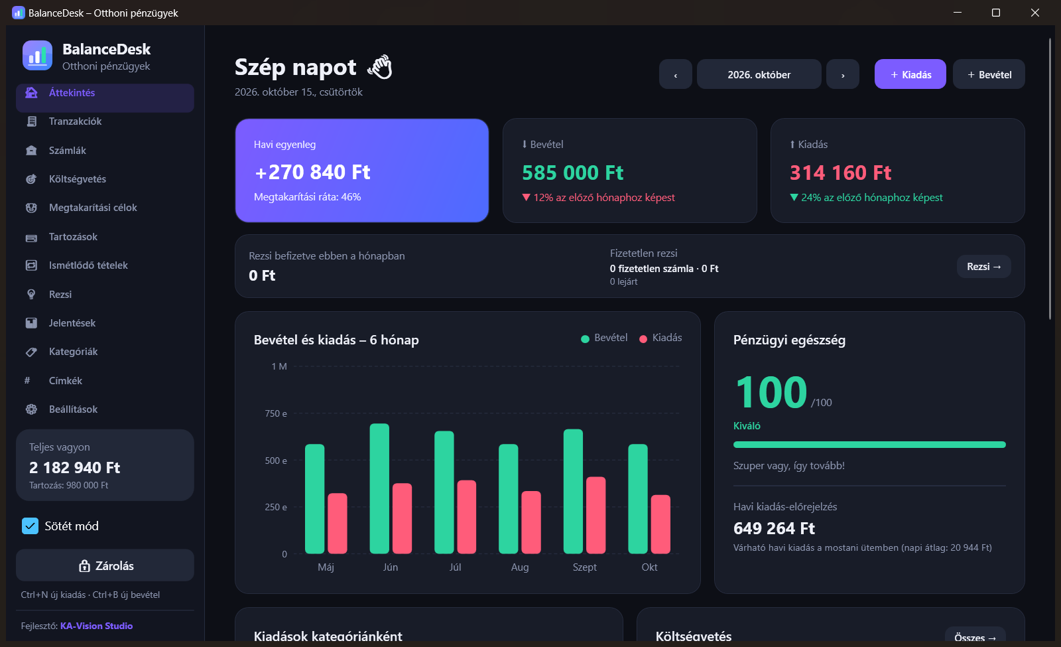Click the waving hand emoji
1061x647 pixels.
point(381,67)
